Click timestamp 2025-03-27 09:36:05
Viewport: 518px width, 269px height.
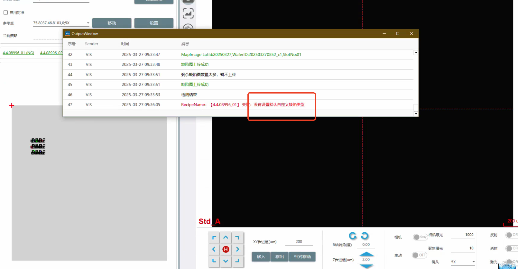coord(141,105)
